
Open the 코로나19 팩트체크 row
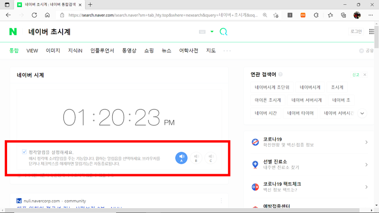click(309, 186)
